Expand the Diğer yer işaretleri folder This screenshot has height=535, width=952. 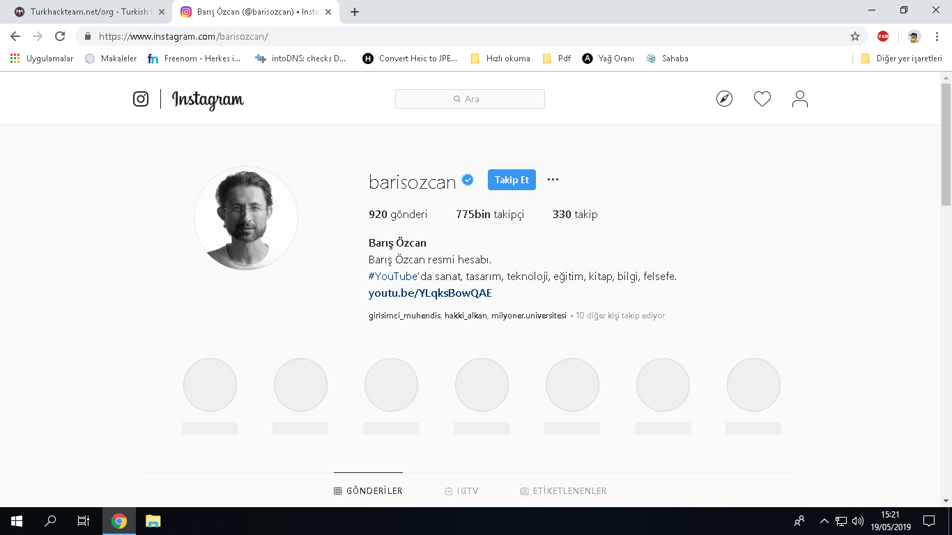pyautogui.click(x=902, y=59)
